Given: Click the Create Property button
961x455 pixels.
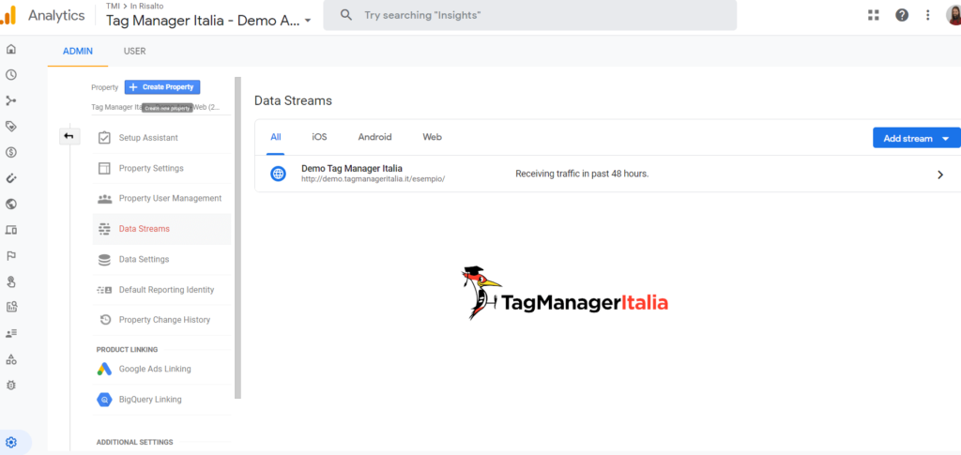Looking at the screenshot, I should pyautogui.click(x=162, y=87).
